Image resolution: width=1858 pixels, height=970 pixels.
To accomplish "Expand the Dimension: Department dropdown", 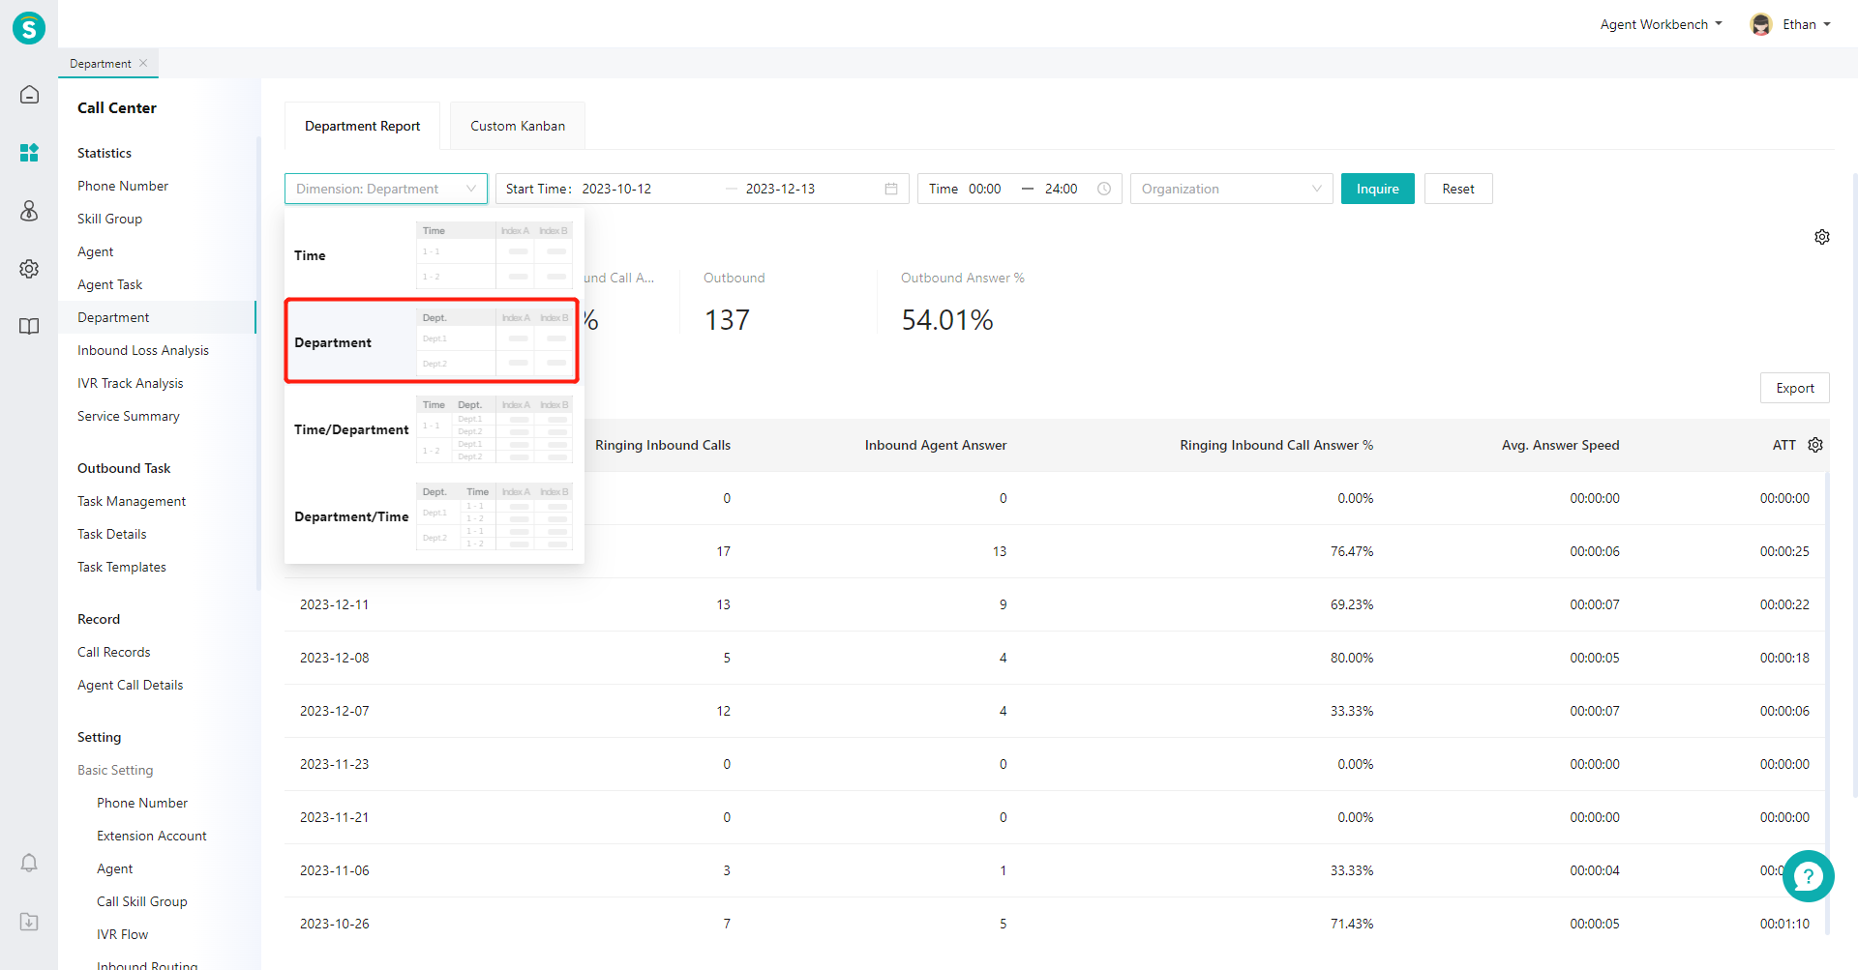I will [x=386, y=189].
